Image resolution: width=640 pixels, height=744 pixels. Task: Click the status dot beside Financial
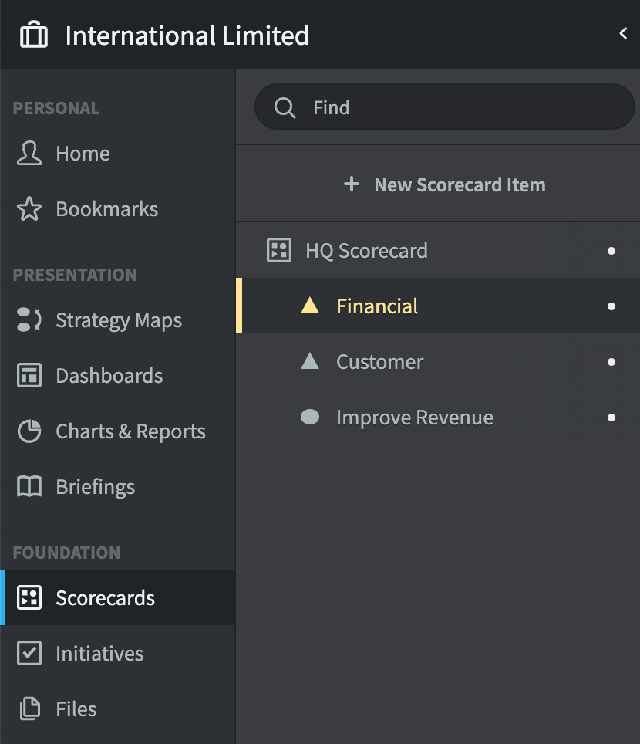(x=611, y=306)
